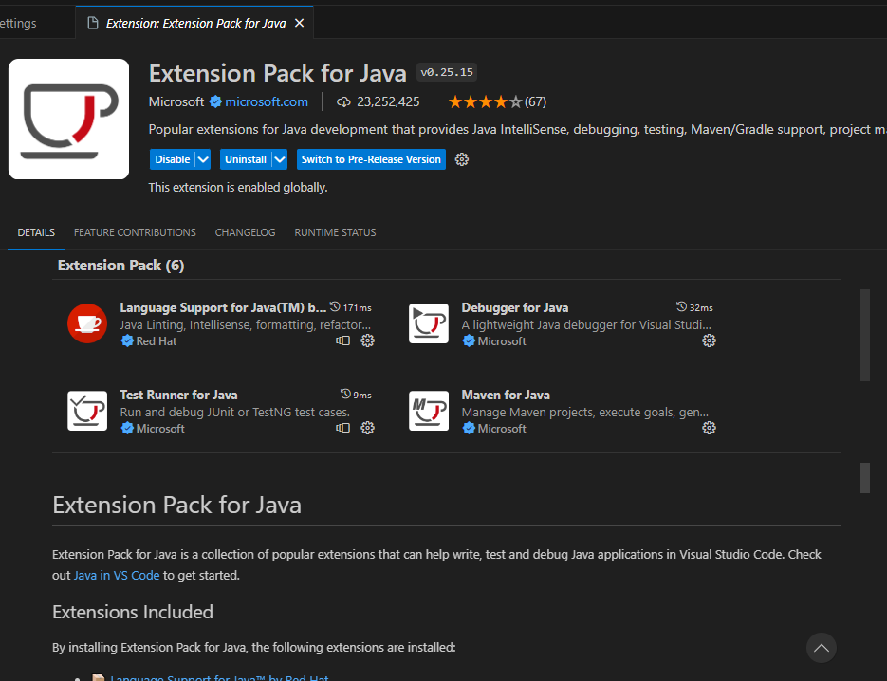Click the scroll-to-top arrow button
887x681 pixels.
[821, 648]
